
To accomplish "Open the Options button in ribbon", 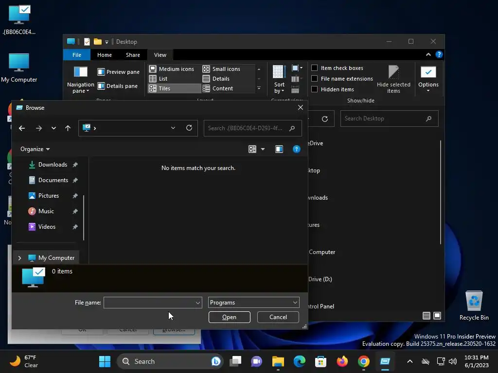I will tap(428, 79).
